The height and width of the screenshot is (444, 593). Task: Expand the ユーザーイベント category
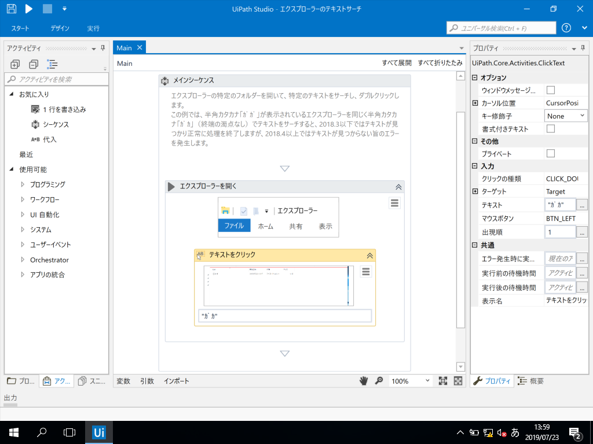click(x=23, y=245)
